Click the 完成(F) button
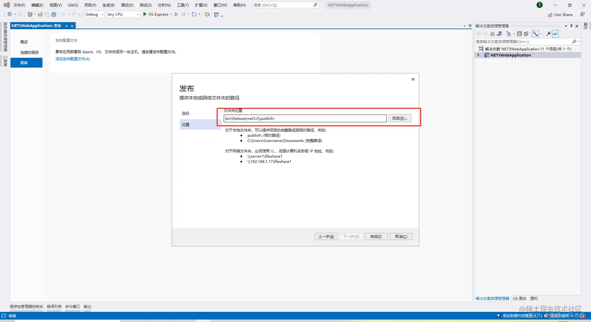 point(376,237)
